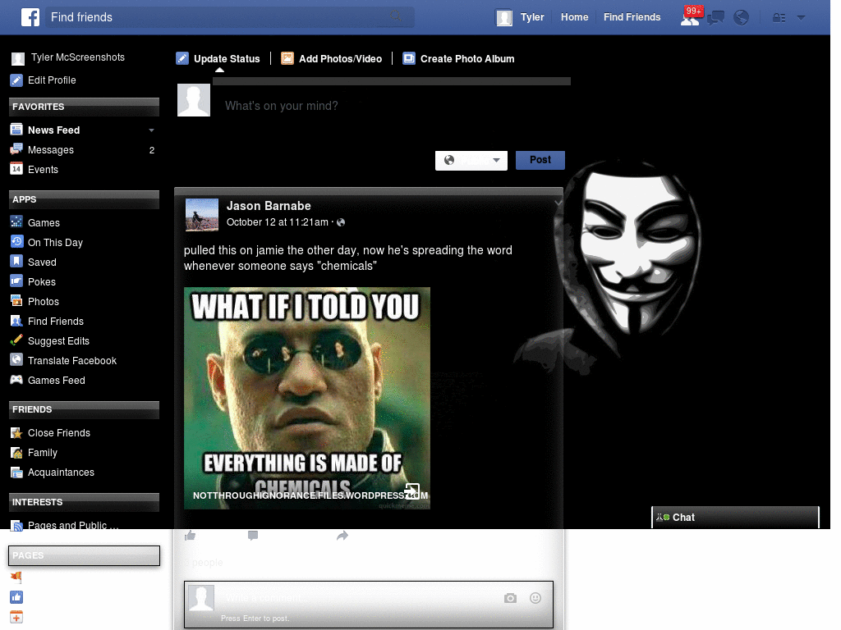Viewport: 841px width, 630px height.
Task: Click the Post button
Action: point(540,160)
